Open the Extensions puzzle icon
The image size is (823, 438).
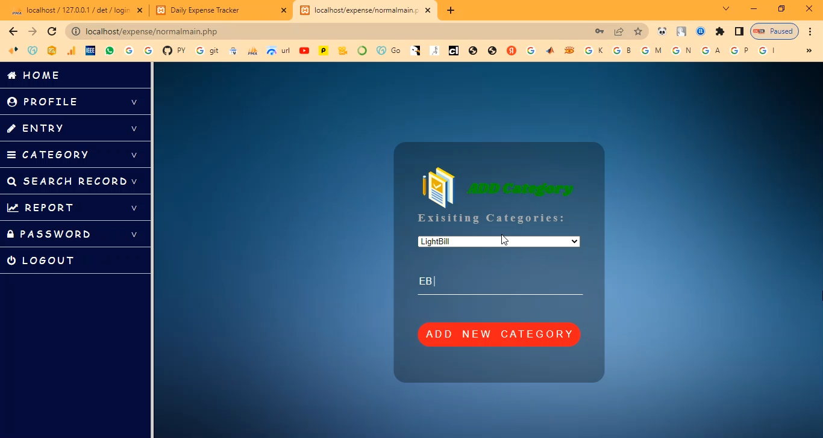click(x=719, y=31)
